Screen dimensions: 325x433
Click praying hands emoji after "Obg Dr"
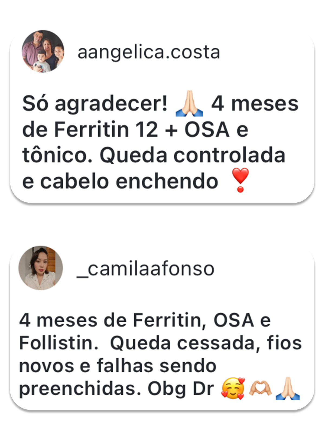[287, 388]
